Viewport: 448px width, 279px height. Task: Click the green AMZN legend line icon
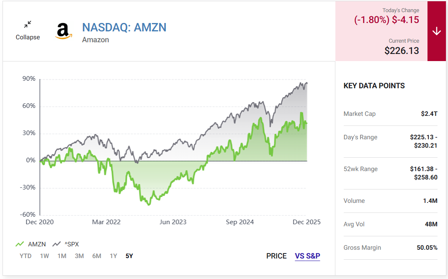click(x=19, y=244)
